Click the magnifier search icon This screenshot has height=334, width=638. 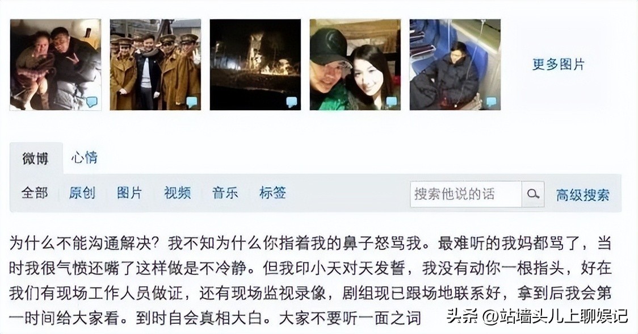pyautogui.click(x=533, y=194)
